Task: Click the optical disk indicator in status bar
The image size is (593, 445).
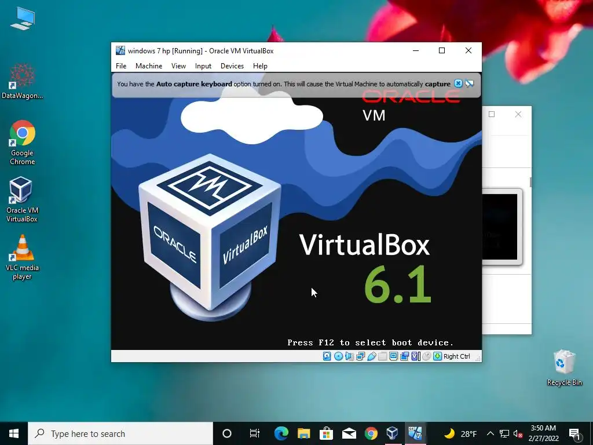Action: [338, 356]
